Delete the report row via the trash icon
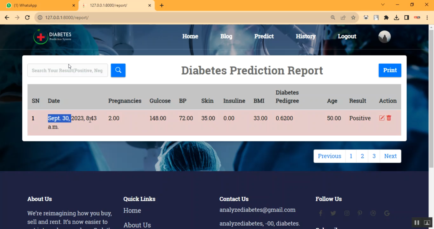Viewport: 434px width, 229px height. (389, 118)
